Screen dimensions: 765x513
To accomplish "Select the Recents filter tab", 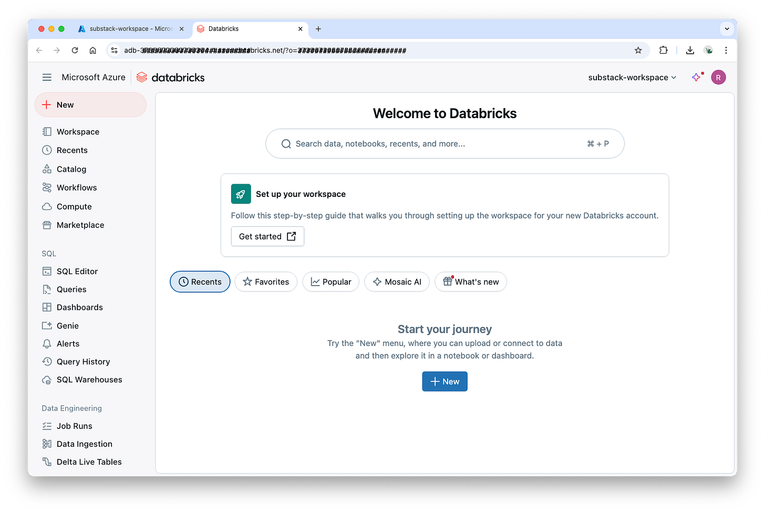I will 200,281.
